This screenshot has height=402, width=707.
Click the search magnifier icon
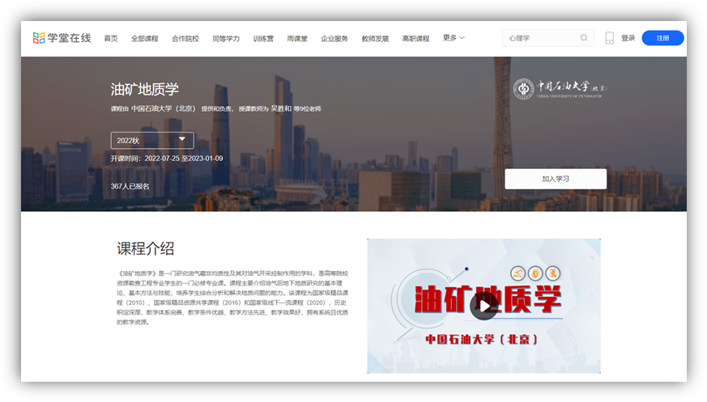584,38
